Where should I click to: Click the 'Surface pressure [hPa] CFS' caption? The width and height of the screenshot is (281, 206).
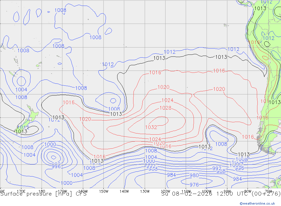[x=44, y=194]
